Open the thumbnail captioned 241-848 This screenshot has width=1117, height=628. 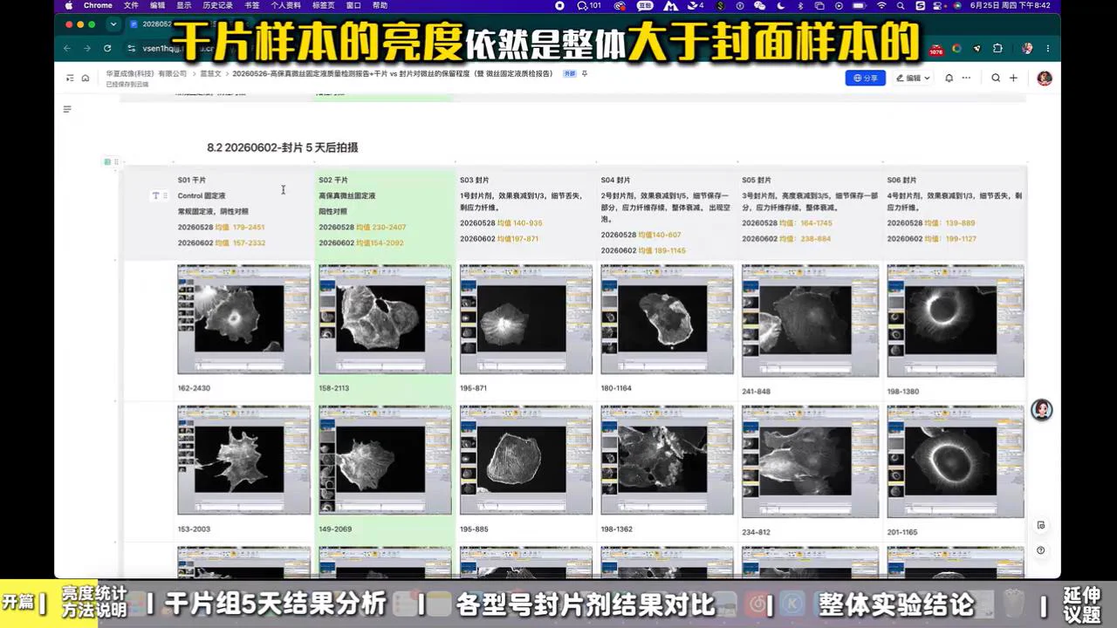pyautogui.click(x=810, y=321)
